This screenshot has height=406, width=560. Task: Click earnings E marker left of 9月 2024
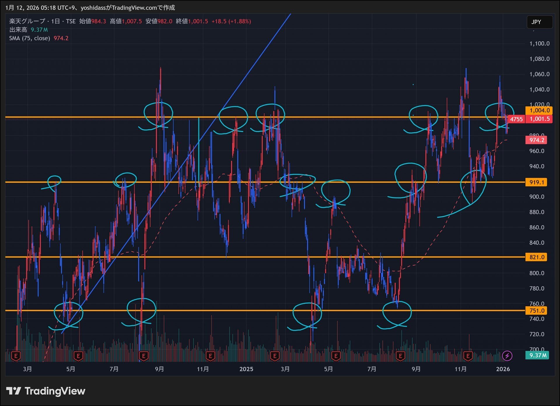coord(143,356)
